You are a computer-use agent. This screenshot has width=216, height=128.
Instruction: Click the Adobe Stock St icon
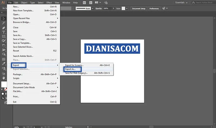pyautogui.click(x=91, y=3)
